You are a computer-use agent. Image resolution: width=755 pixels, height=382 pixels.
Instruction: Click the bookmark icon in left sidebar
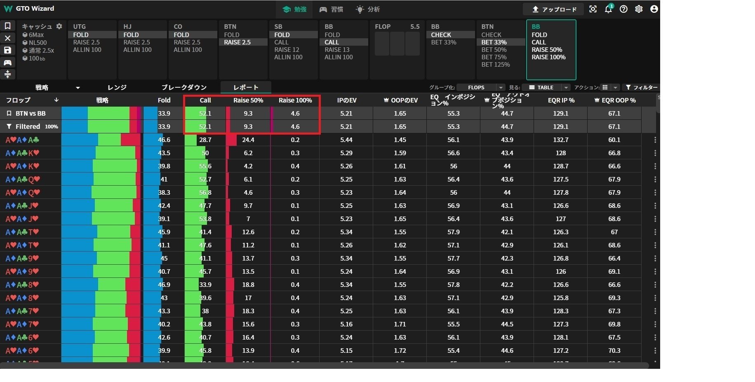pyautogui.click(x=7, y=26)
